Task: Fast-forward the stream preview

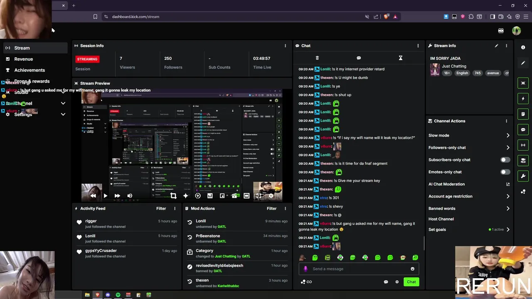Action: (117, 196)
